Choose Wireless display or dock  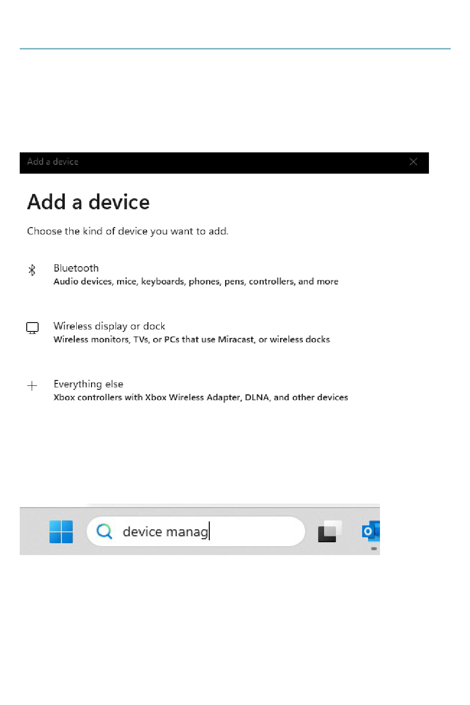(x=191, y=332)
